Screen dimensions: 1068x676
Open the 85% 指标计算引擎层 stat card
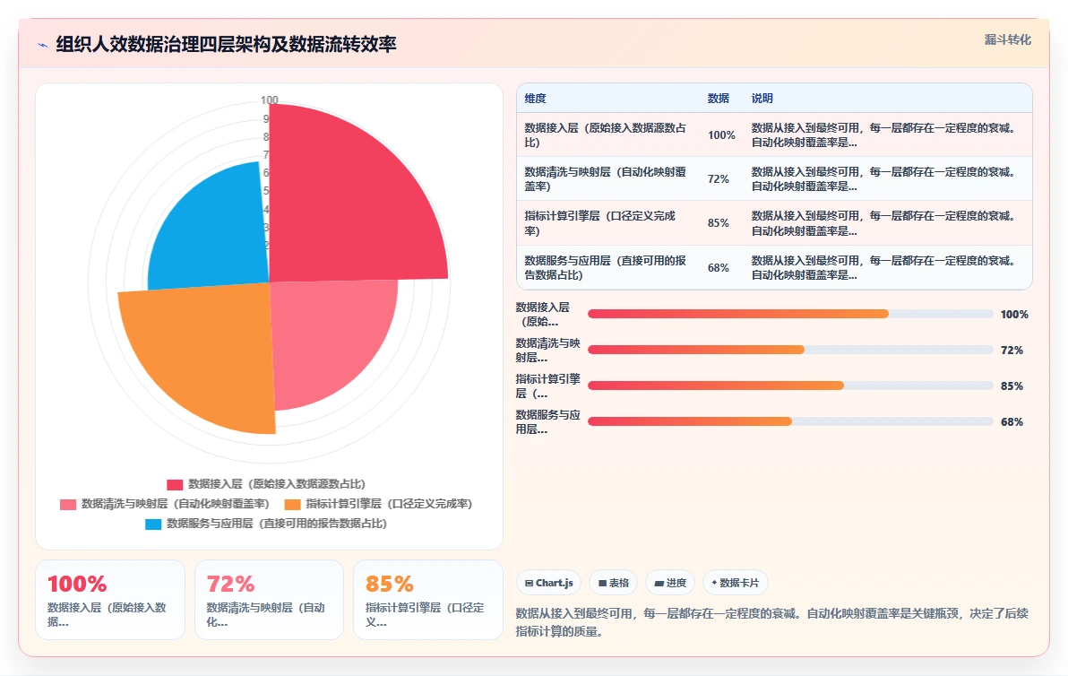point(427,600)
